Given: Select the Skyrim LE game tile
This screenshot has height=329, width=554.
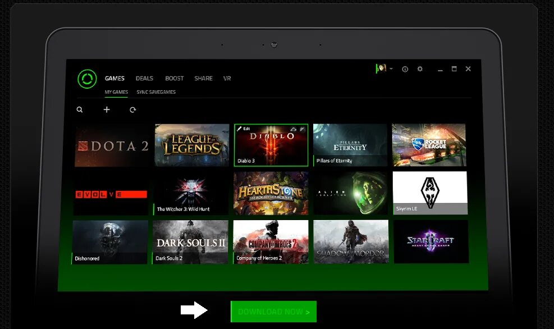Looking at the screenshot, I should click(x=430, y=193).
